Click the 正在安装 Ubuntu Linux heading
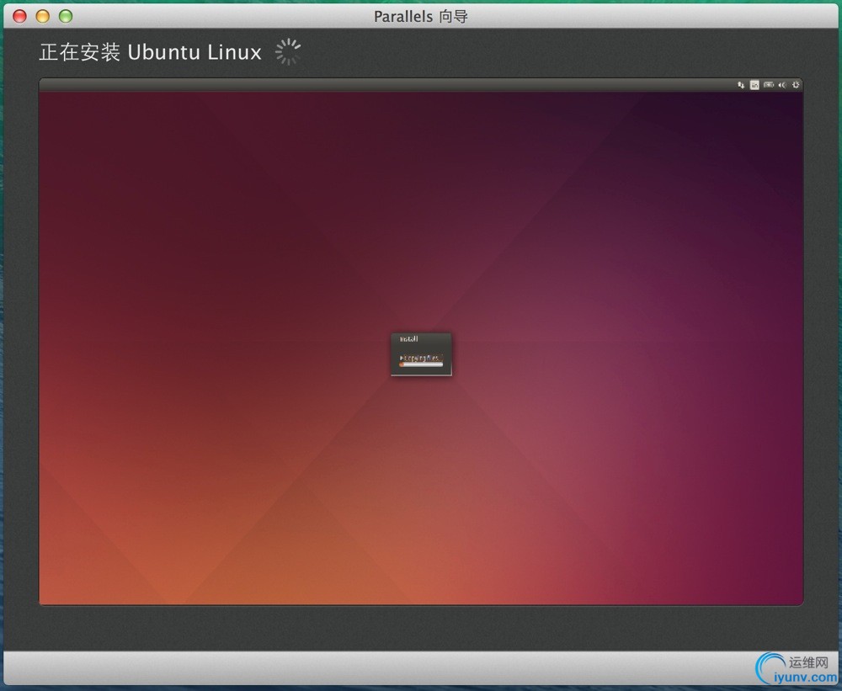 coord(151,52)
